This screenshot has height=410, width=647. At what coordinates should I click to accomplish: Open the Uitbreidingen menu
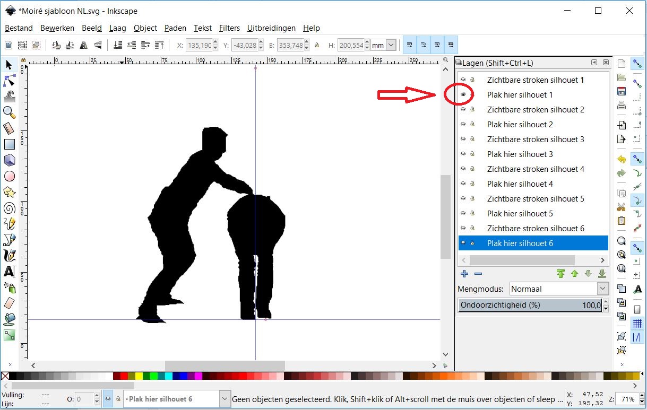(271, 28)
